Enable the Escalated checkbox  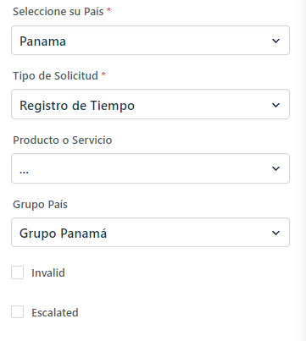(x=17, y=312)
